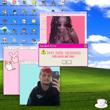Screen dimensions: 110x110
Task: Open the Image menu in Paint
Action: [53, 15]
